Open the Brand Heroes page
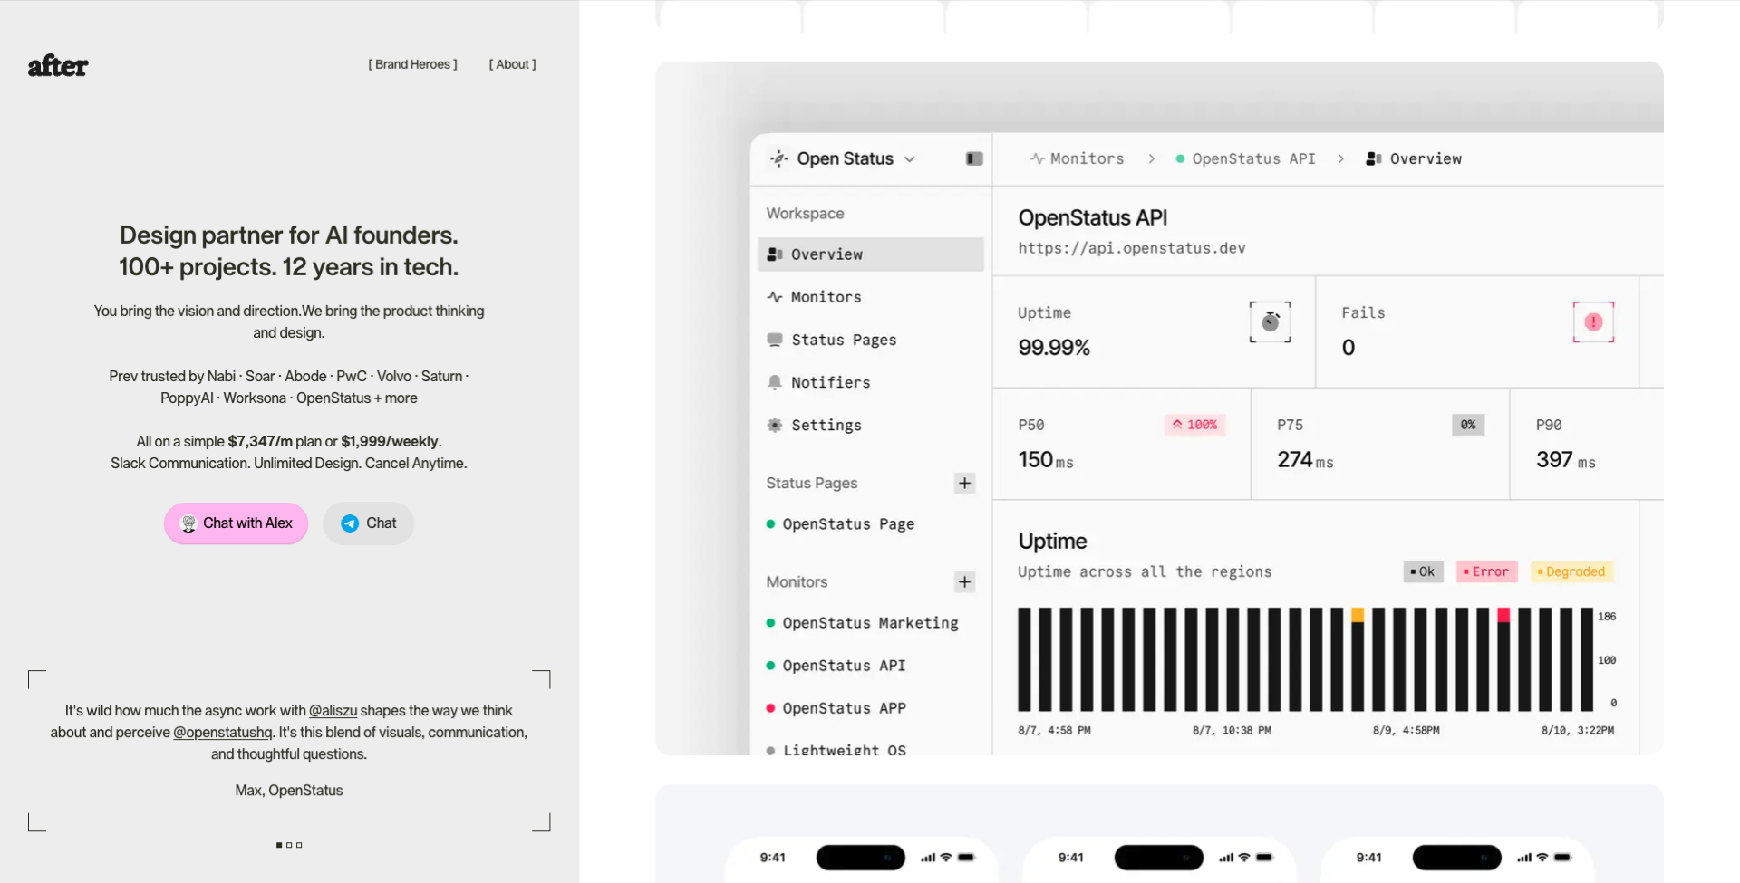This screenshot has width=1740, height=883. coord(412,64)
